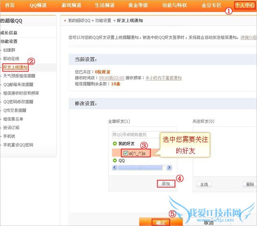The width and height of the screenshot is (257, 226).
Task: Select 好友上线通知 in sidebar
Action: 15,67
